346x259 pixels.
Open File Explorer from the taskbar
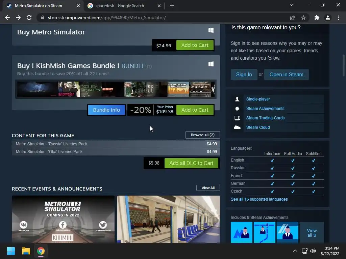[x=26, y=251]
